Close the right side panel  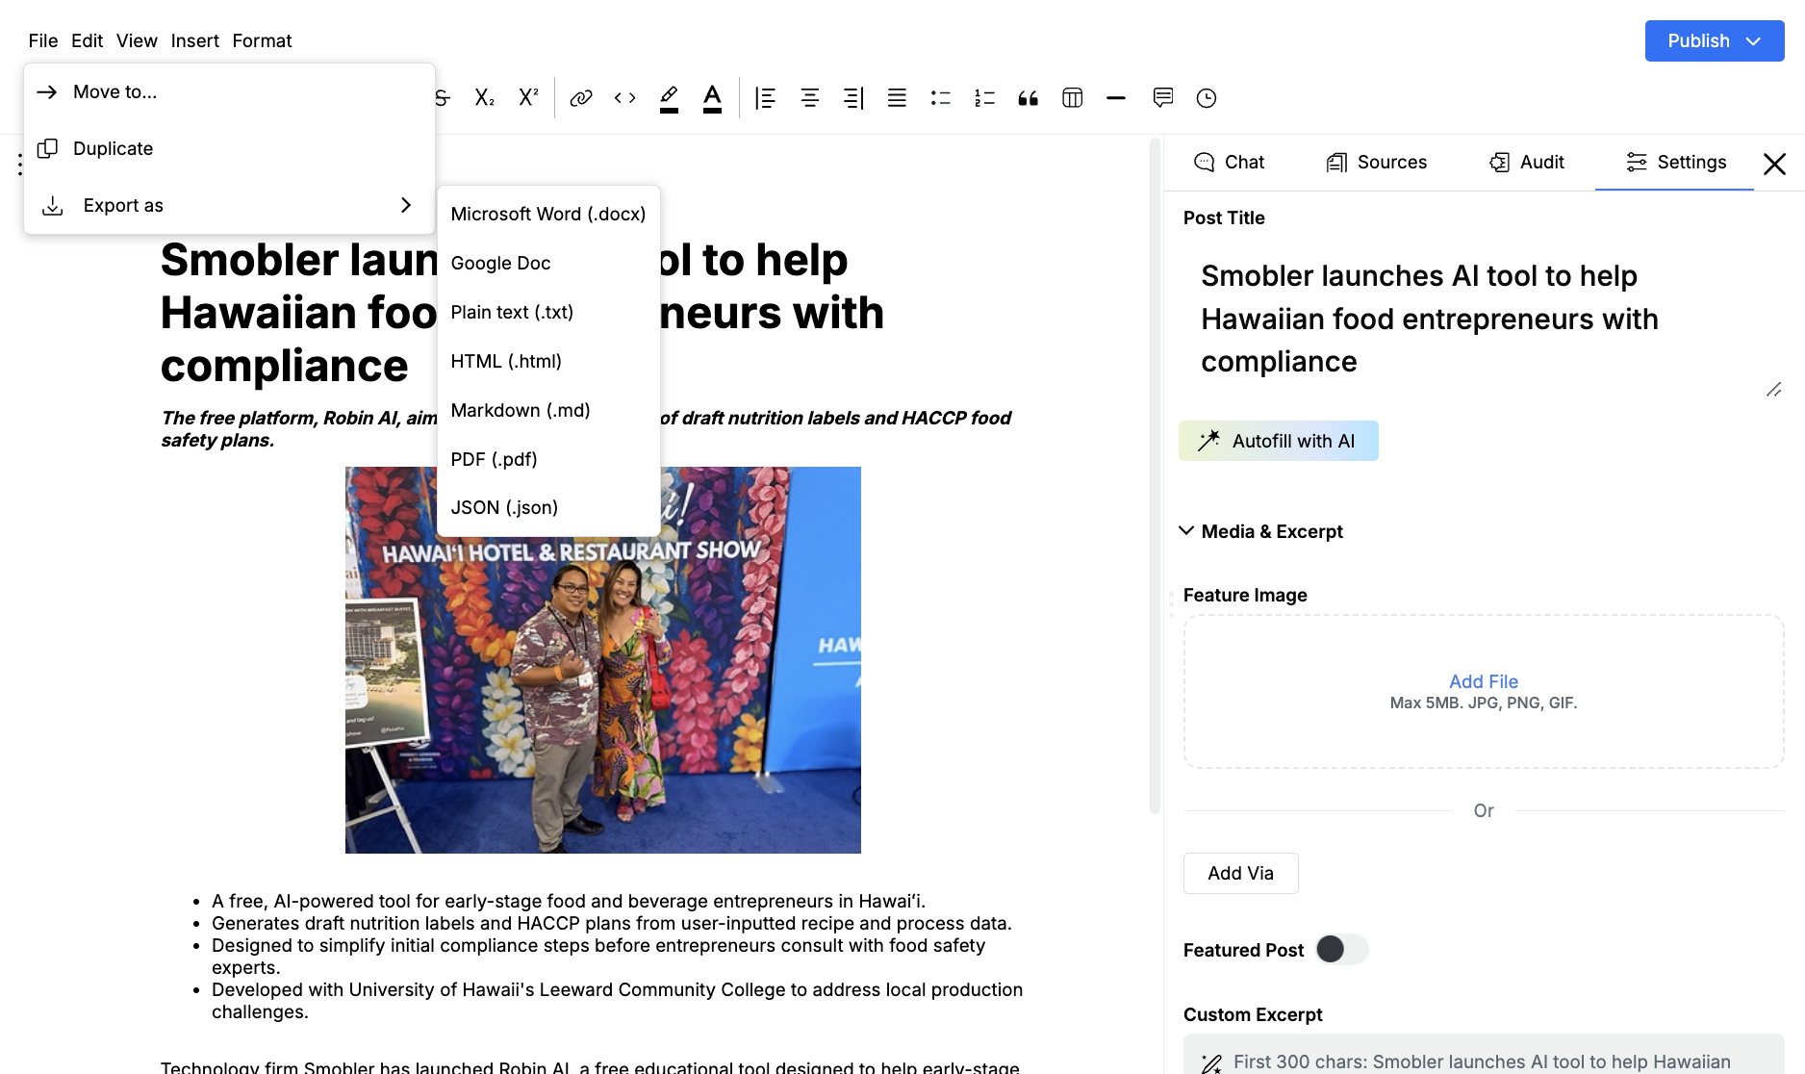tap(1775, 164)
